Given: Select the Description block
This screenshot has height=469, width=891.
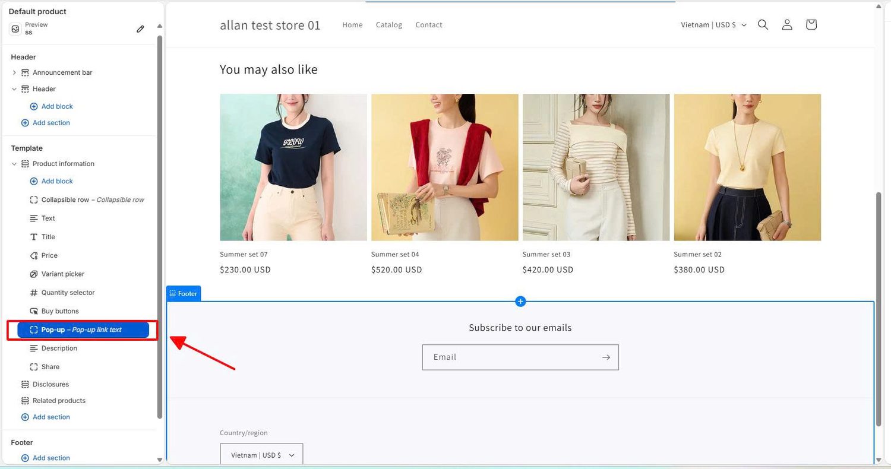Looking at the screenshot, I should coord(59,348).
